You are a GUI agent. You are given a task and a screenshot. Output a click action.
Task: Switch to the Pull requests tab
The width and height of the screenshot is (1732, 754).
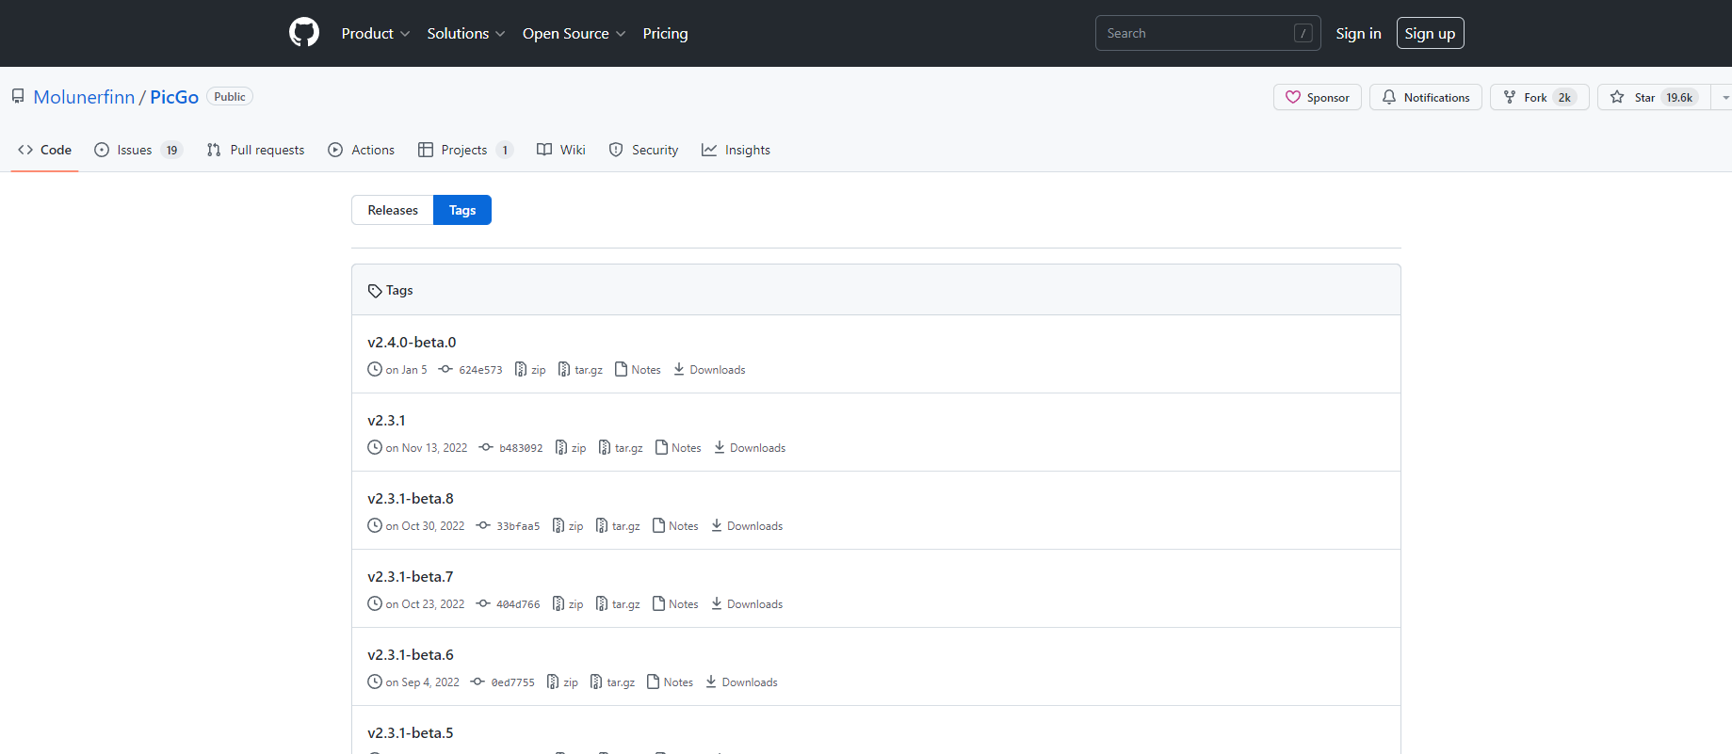point(255,150)
